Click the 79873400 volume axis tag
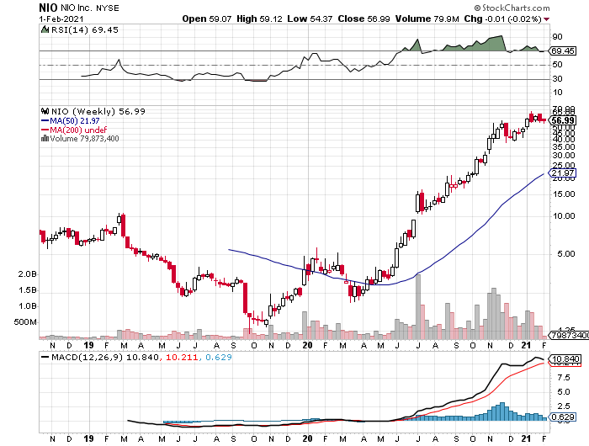Screen dimensions: 589x446 tap(569, 335)
